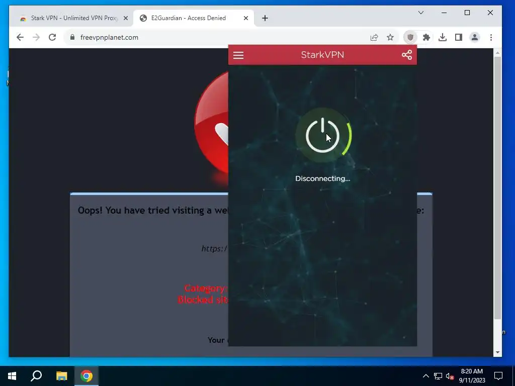Image resolution: width=515 pixels, height=386 pixels.
Task: Go forward with the forward arrow
Action: [x=36, y=37]
